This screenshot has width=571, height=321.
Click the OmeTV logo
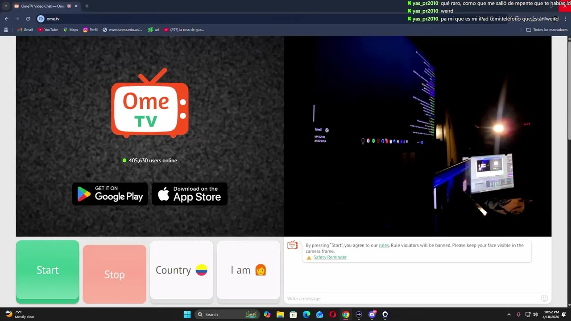point(149,103)
